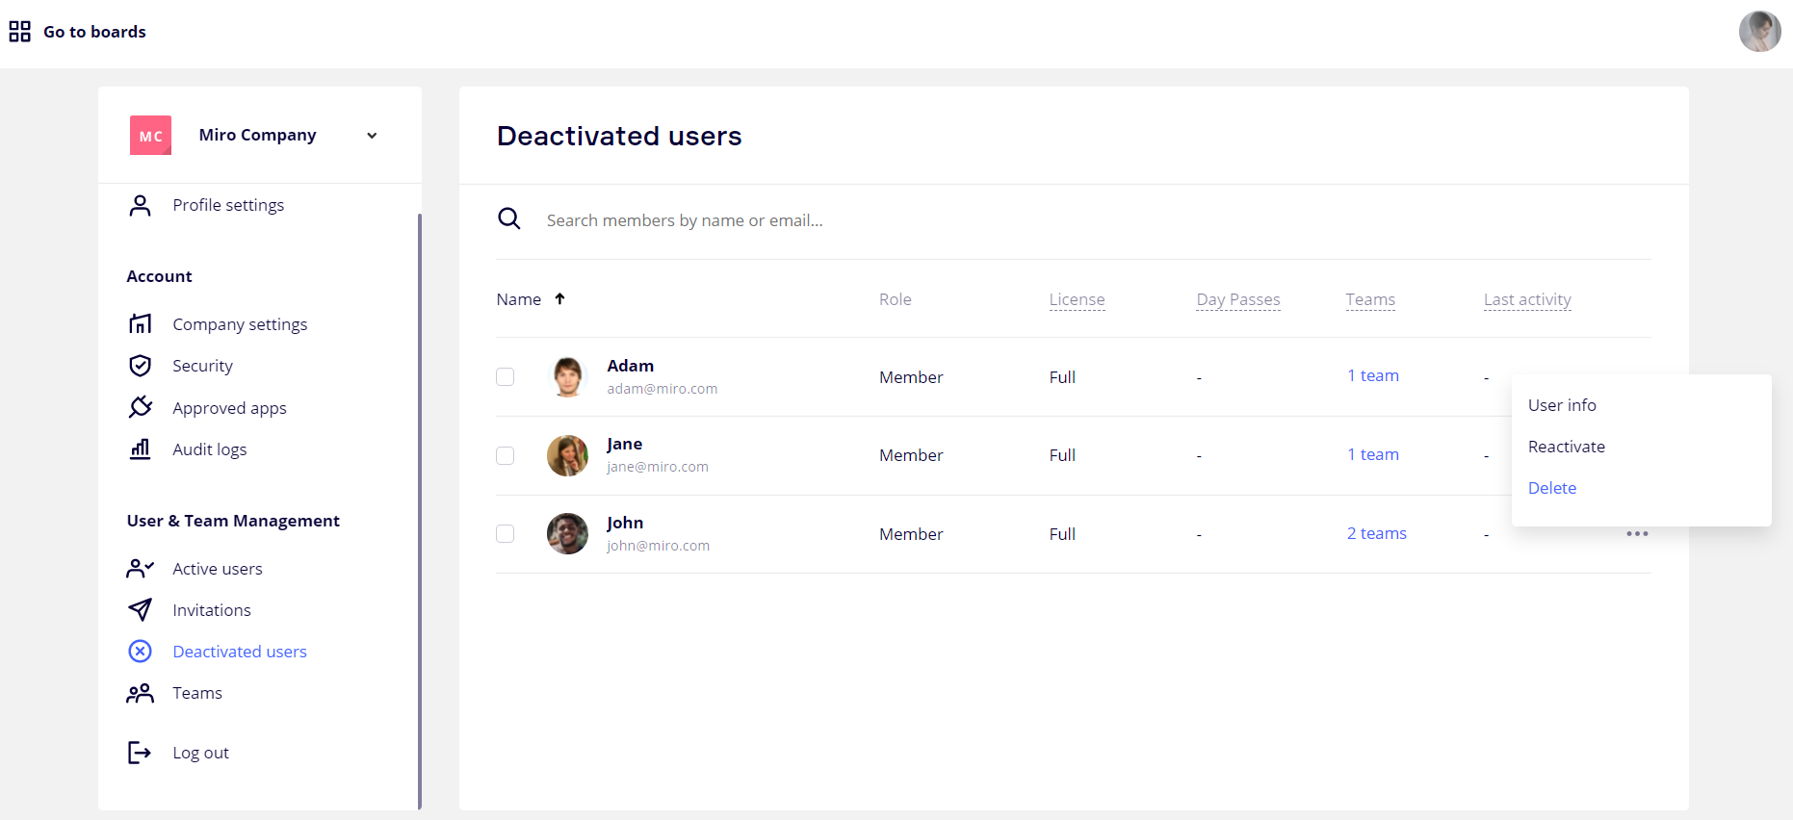Click the Approved apps plug icon
Screen dimensions: 1793x820
pyautogui.click(x=141, y=407)
